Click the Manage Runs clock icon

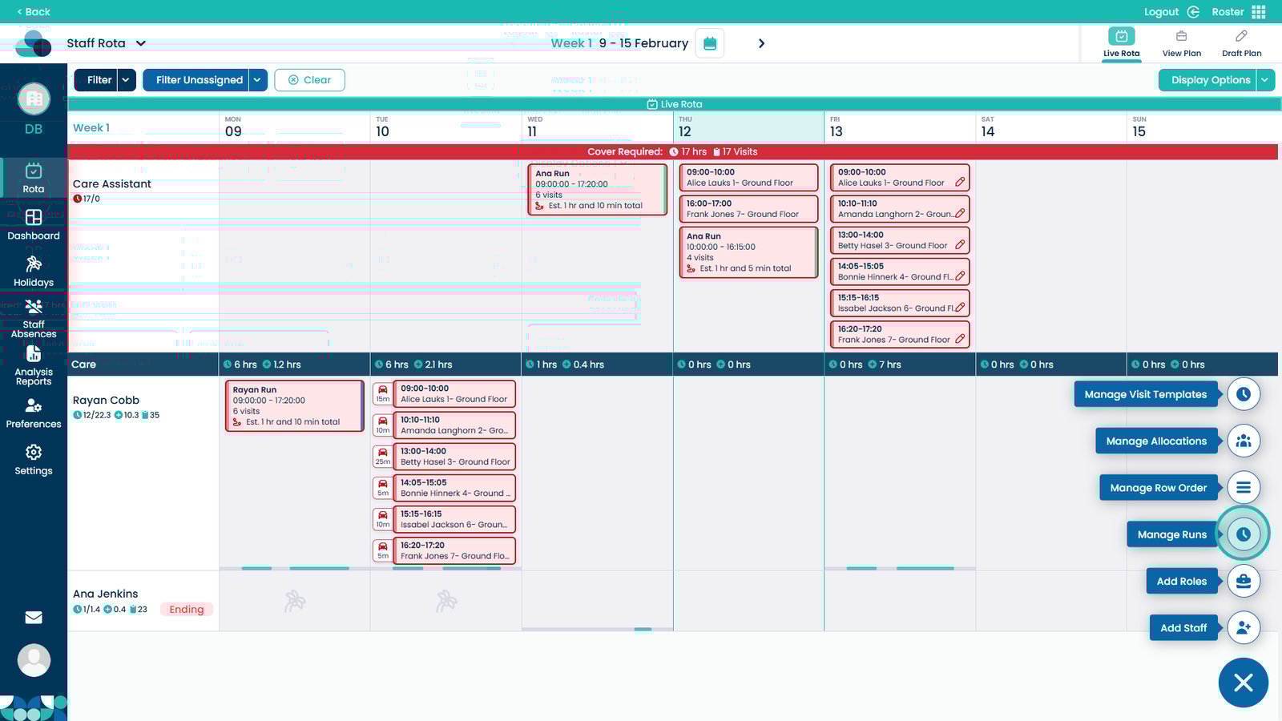tap(1243, 534)
